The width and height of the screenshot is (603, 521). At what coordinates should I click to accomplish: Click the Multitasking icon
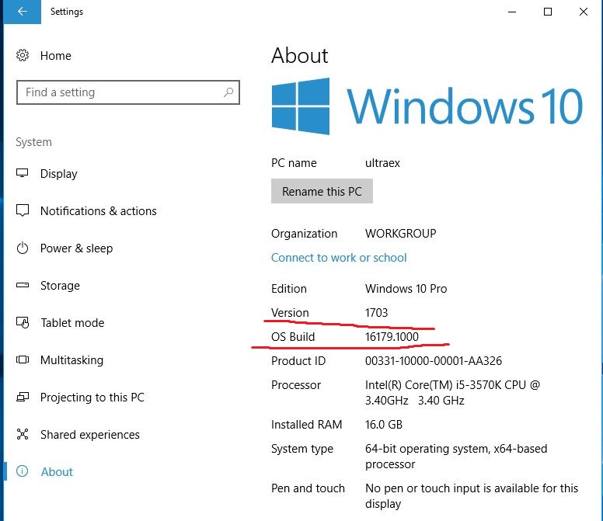(23, 359)
